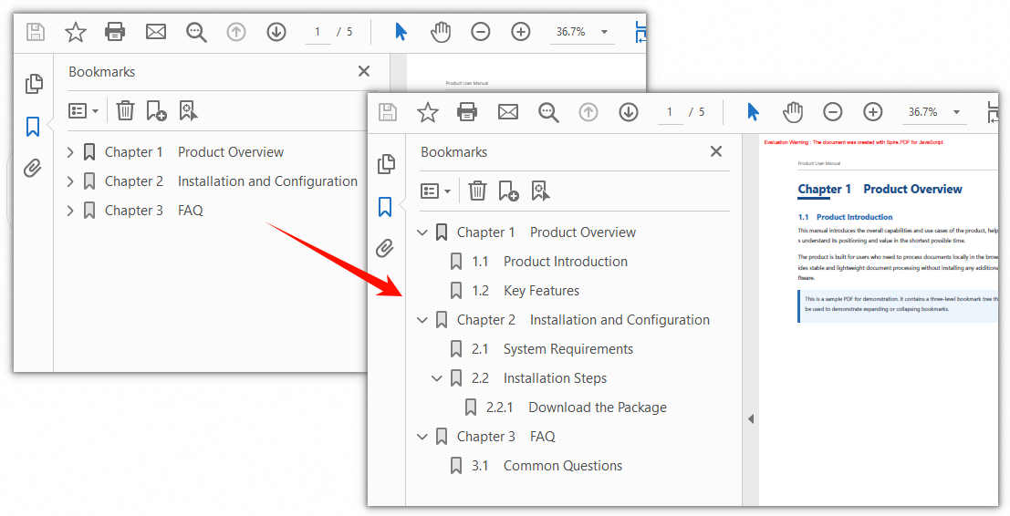Open the attachments paperclip panel in the front window
The width and height of the screenshot is (1010, 516).
click(x=384, y=248)
